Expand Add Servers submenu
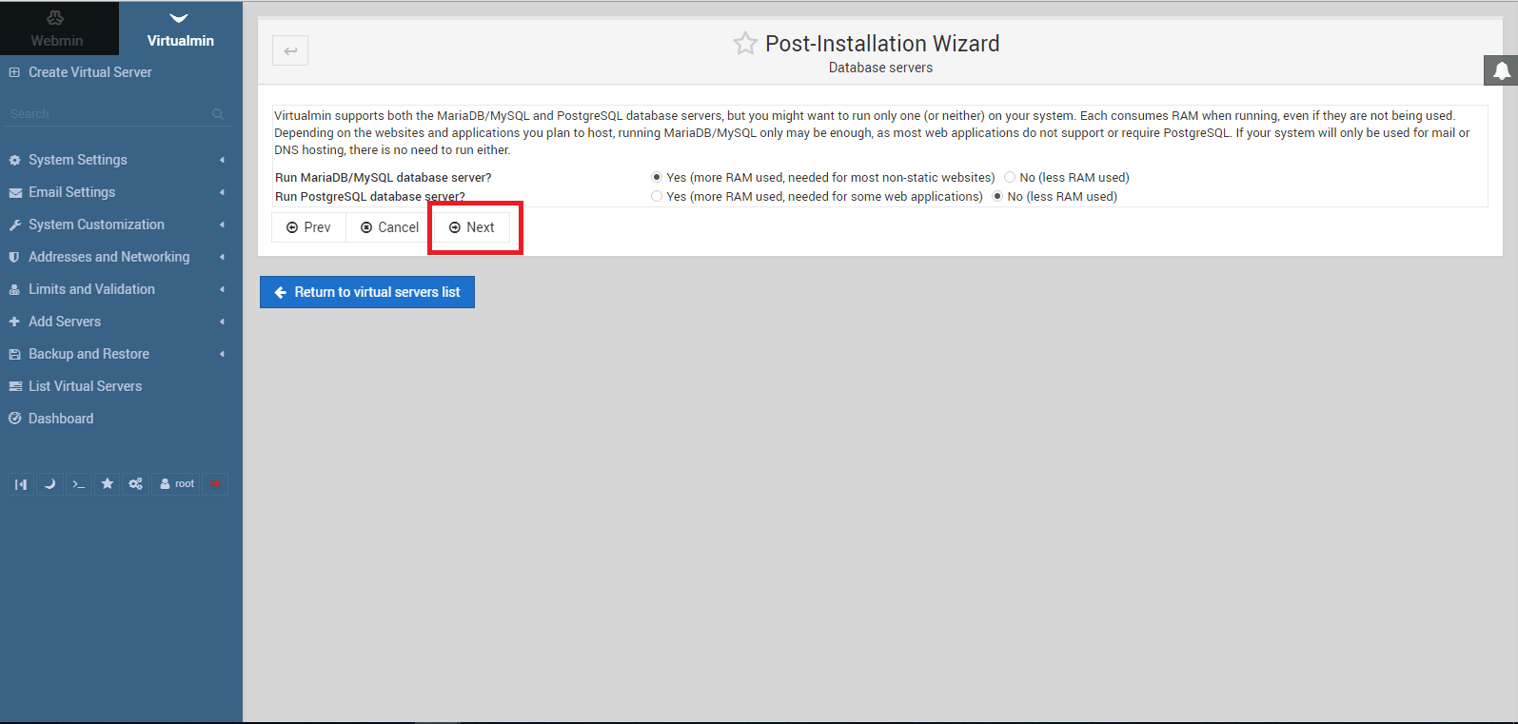The image size is (1518, 724). click(x=121, y=322)
